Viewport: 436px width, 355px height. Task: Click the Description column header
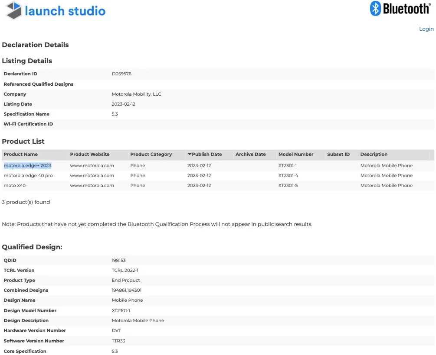tap(374, 154)
